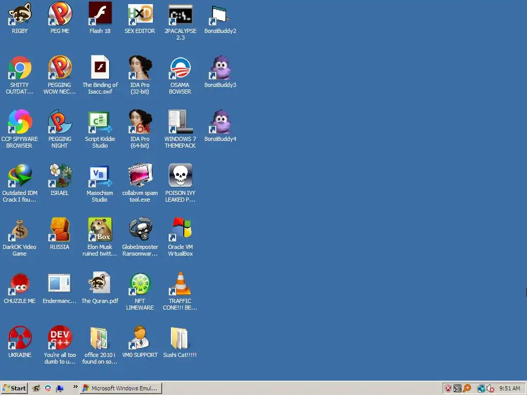Open the Flash 18 shortcut
This screenshot has width=527, height=395.
[x=100, y=14]
